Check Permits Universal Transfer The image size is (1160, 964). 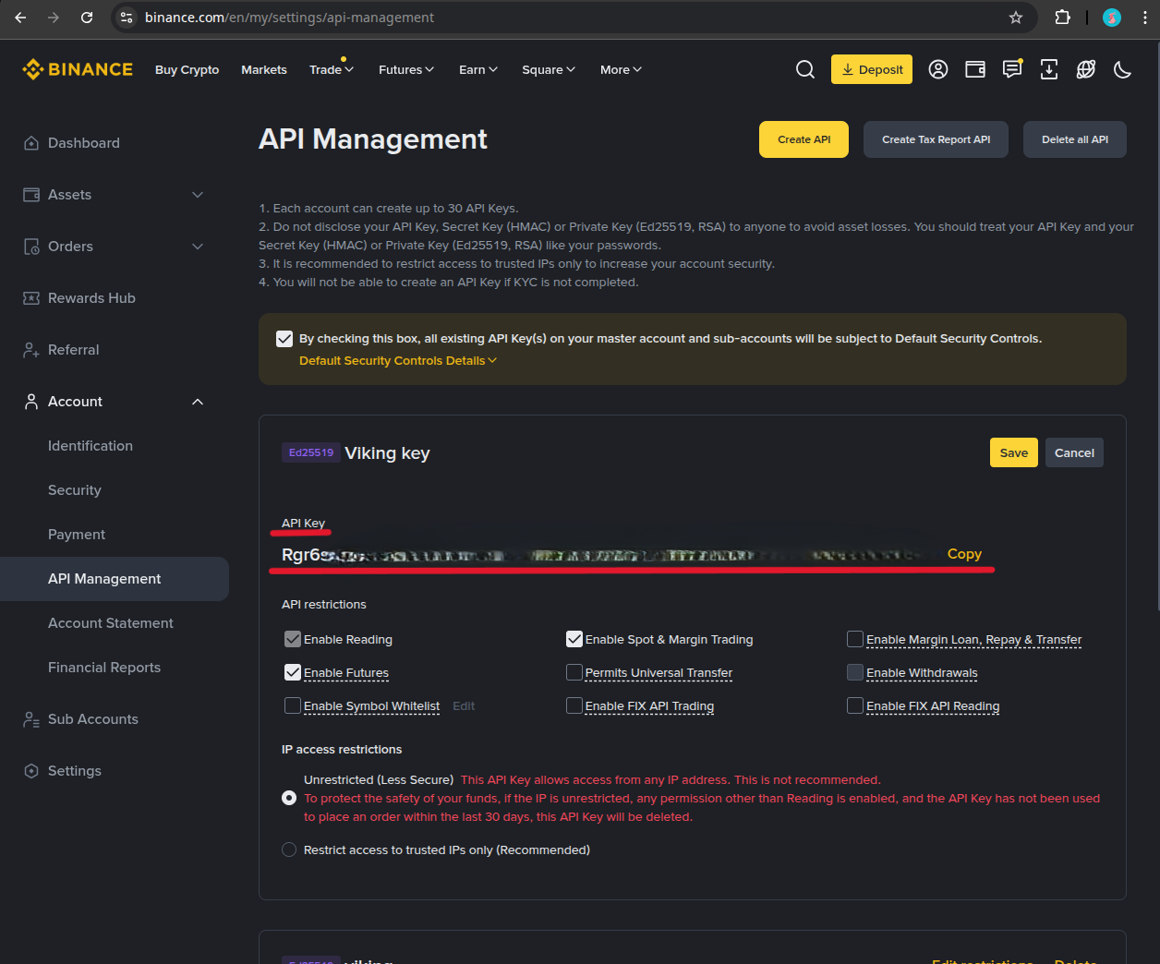pyautogui.click(x=574, y=672)
